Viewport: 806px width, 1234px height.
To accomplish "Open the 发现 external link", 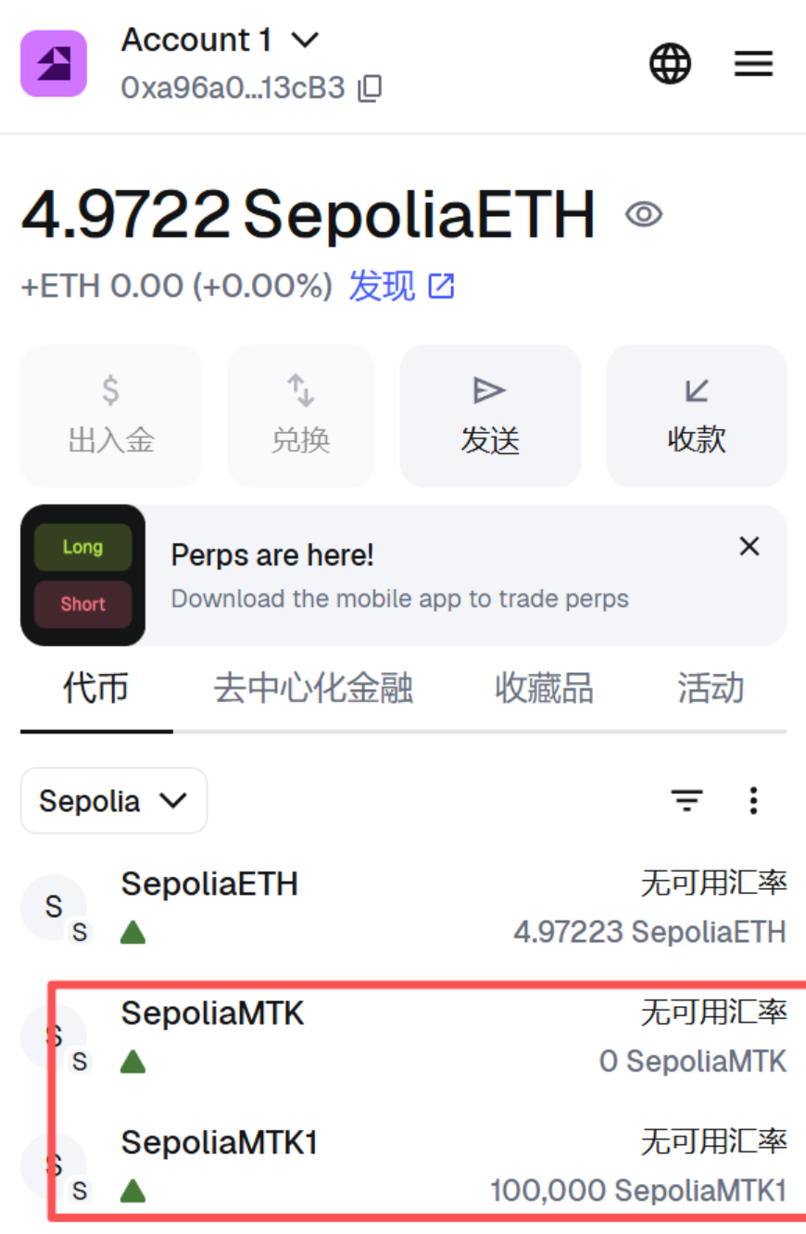I will (x=402, y=286).
